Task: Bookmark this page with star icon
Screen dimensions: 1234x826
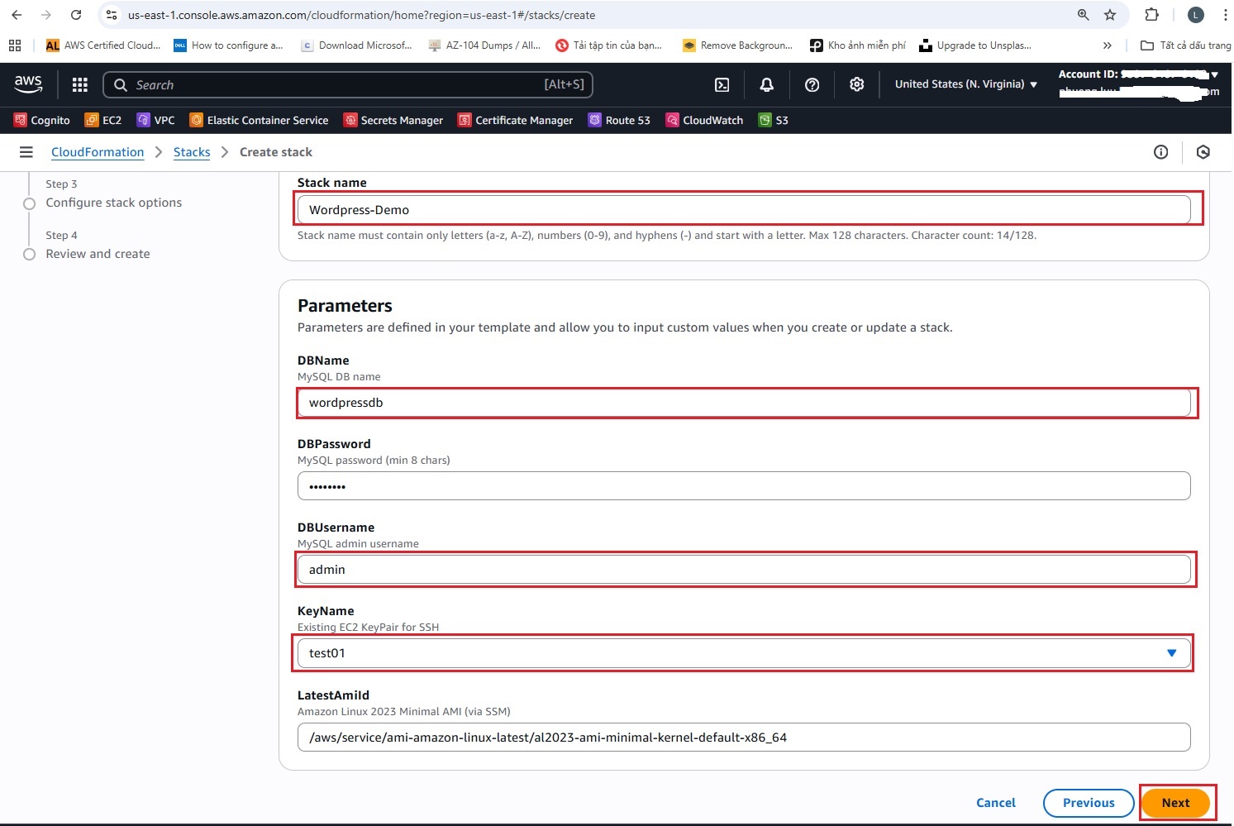Action: tap(1110, 15)
